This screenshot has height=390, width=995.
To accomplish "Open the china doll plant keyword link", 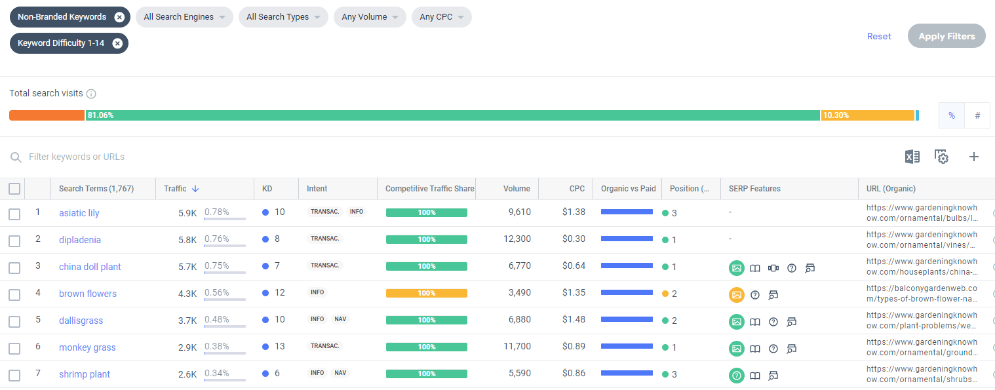I will 90,267.
